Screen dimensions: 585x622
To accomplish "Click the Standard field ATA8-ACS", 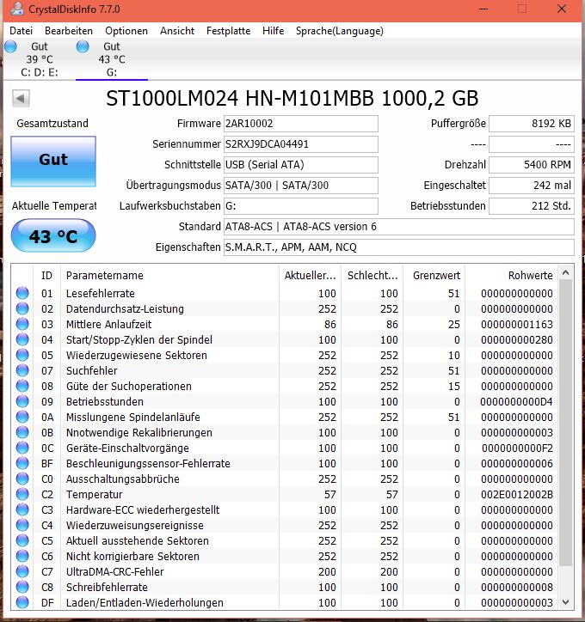I will click(398, 227).
